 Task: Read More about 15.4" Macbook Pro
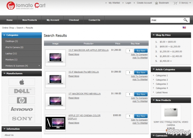pyautogui.click(x=74, y=76)
